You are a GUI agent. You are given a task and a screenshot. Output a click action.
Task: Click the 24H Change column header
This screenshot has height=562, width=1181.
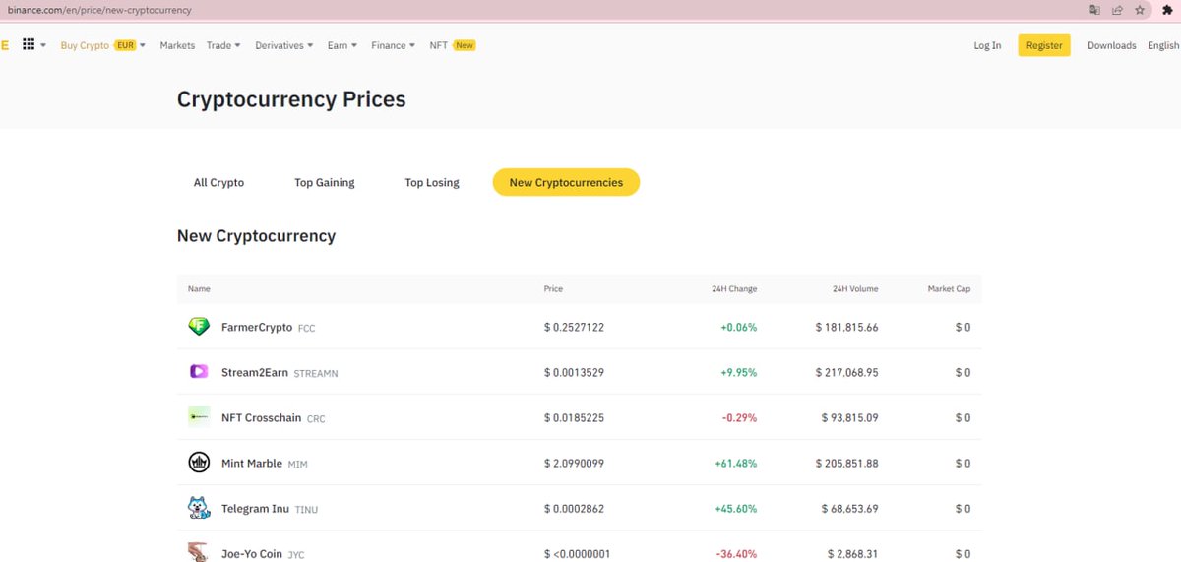click(x=734, y=288)
